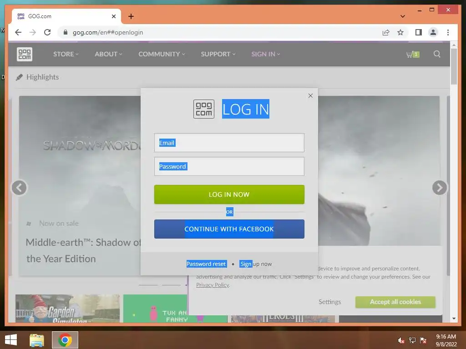Bookmark this tab with star icon
This screenshot has height=349, width=466.
[400, 32]
